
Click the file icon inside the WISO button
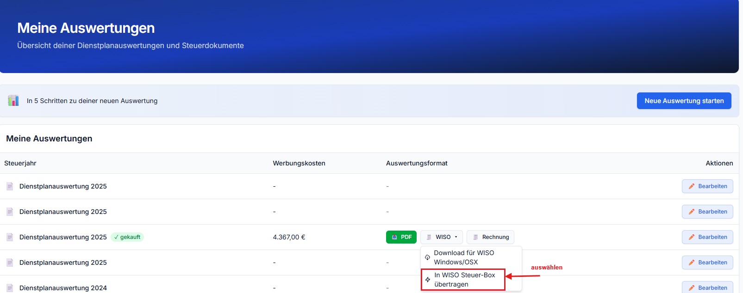click(429, 237)
